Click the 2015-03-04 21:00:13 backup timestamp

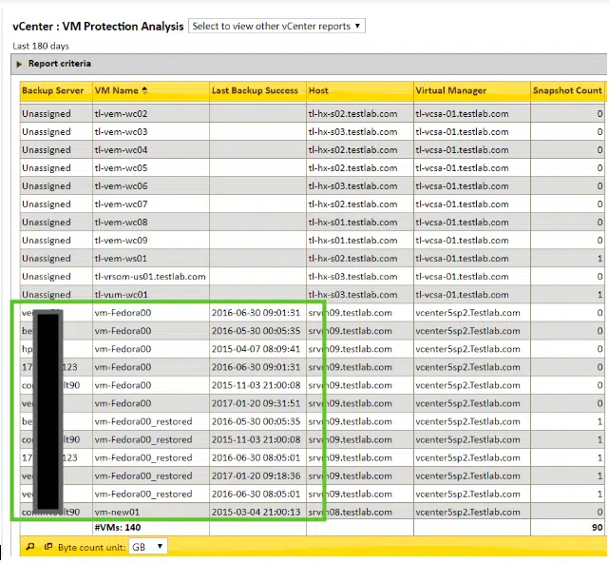[256, 512]
